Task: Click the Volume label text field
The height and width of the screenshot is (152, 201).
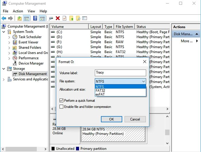Action: point(120,73)
